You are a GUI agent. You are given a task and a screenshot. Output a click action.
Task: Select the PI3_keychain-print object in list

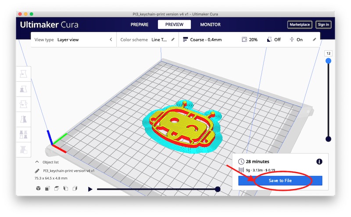coord(69,170)
